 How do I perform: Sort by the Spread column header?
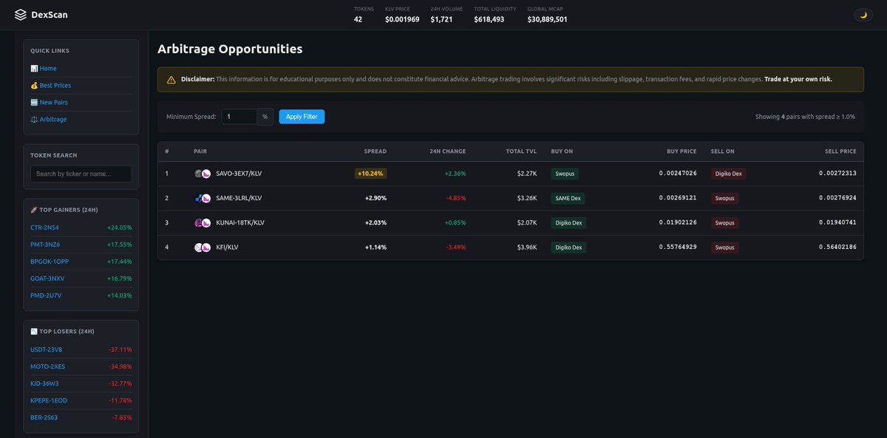tap(375, 151)
